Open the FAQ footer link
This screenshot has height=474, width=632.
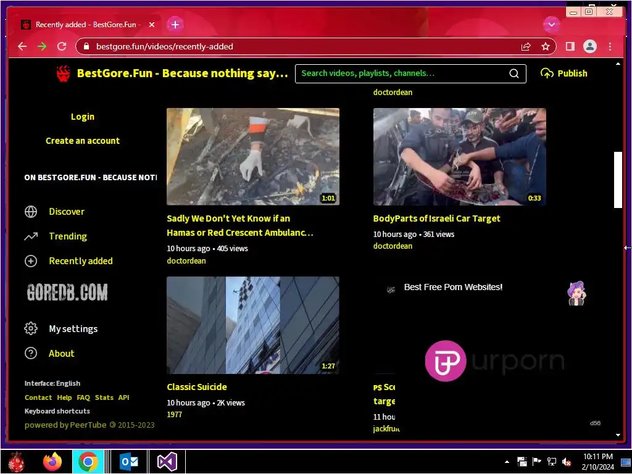click(x=83, y=397)
